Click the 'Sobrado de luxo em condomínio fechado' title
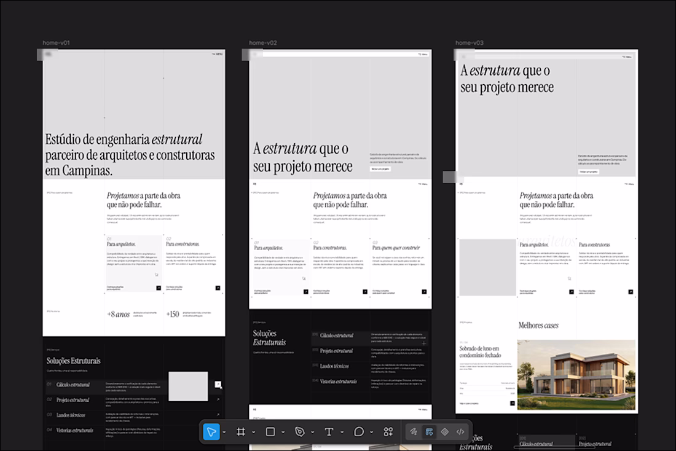The width and height of the screenshot is (676, 451). point(481,352)
